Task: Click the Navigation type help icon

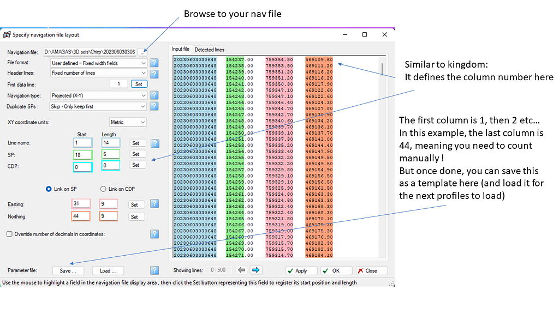Action: click(154, 95)
